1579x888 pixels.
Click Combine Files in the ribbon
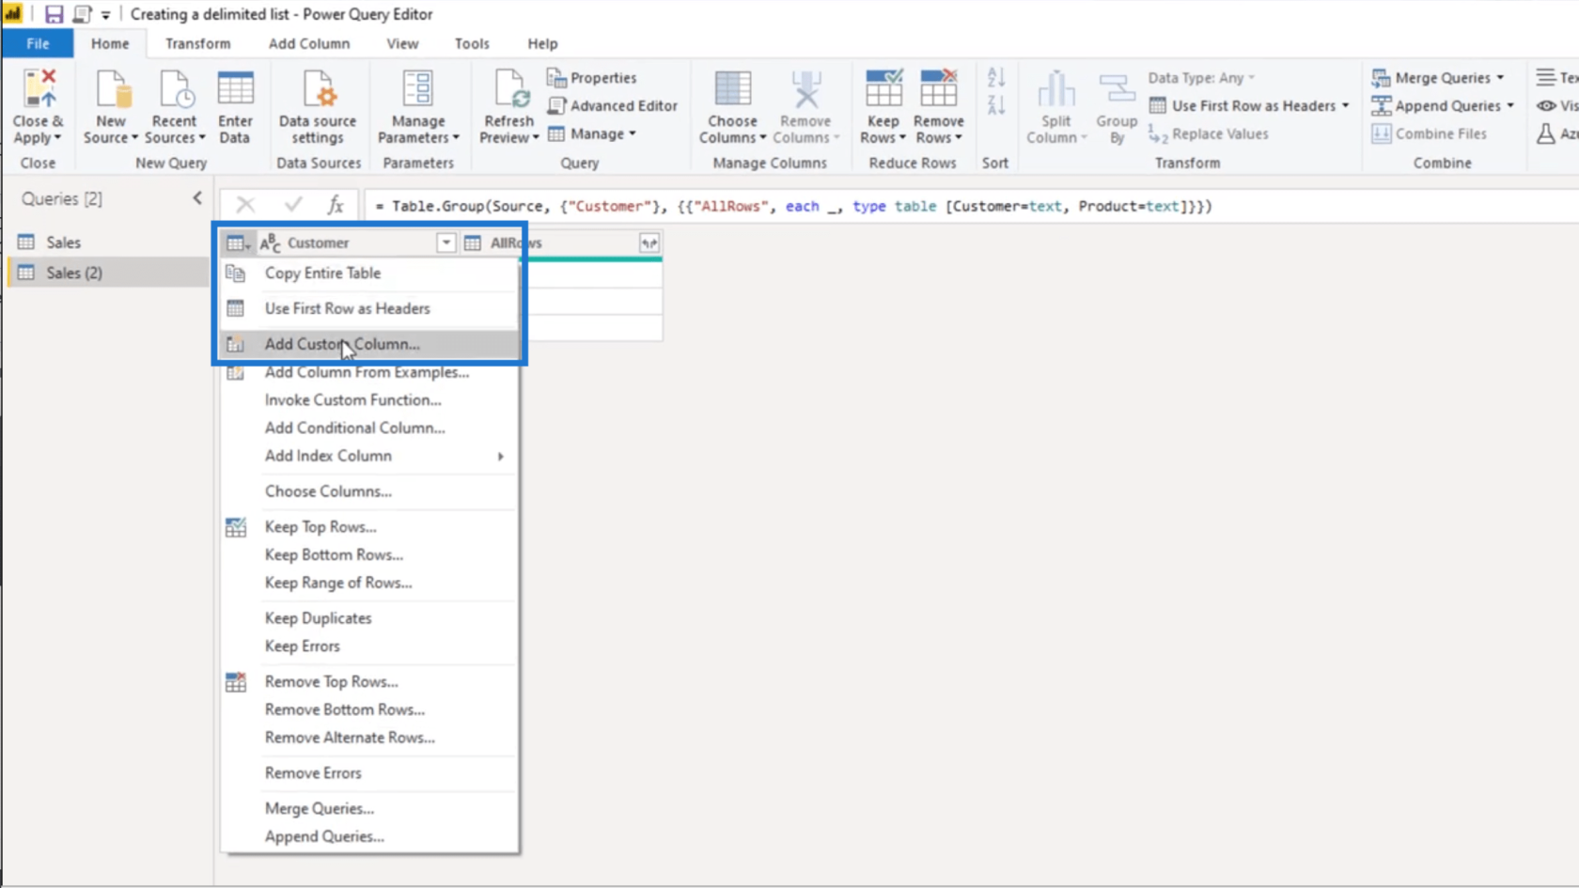[1430, 134]
